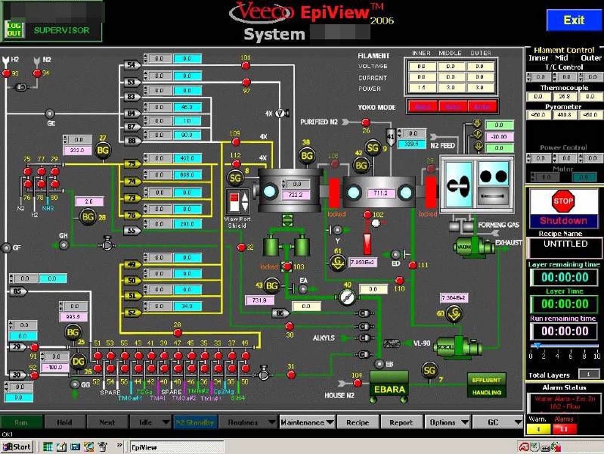Click the spinner for MFC 54 setpoint

(145, 59)
